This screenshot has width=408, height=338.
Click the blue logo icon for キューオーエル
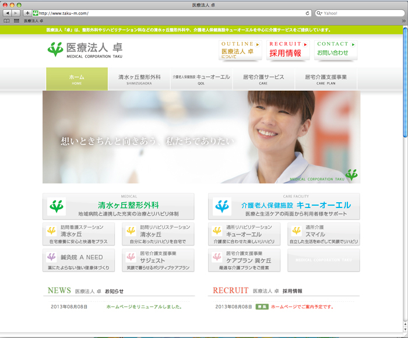pyautogui.click(x=222, y=206)
